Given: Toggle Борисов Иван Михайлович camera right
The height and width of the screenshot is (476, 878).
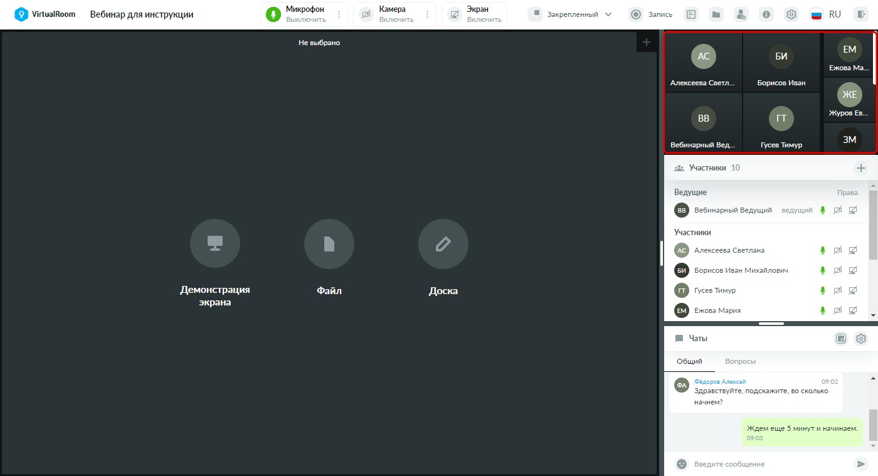Looking at the screenshot, I should (x=838, y=270).
